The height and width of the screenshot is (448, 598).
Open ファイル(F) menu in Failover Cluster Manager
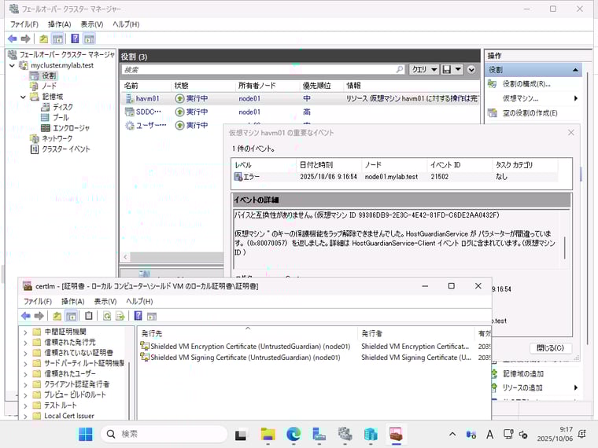(24, 24)
